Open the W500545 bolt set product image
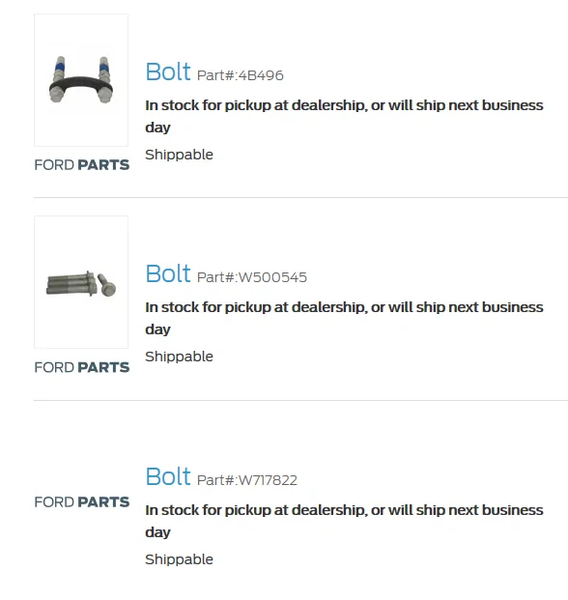 click(x=81, y=282)
